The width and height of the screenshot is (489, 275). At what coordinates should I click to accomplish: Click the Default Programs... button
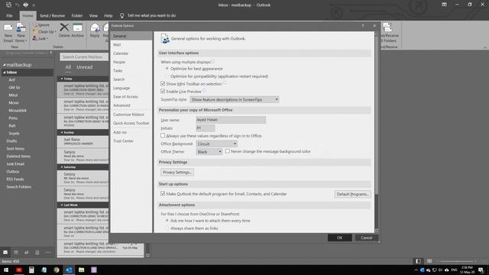(352, 194)
